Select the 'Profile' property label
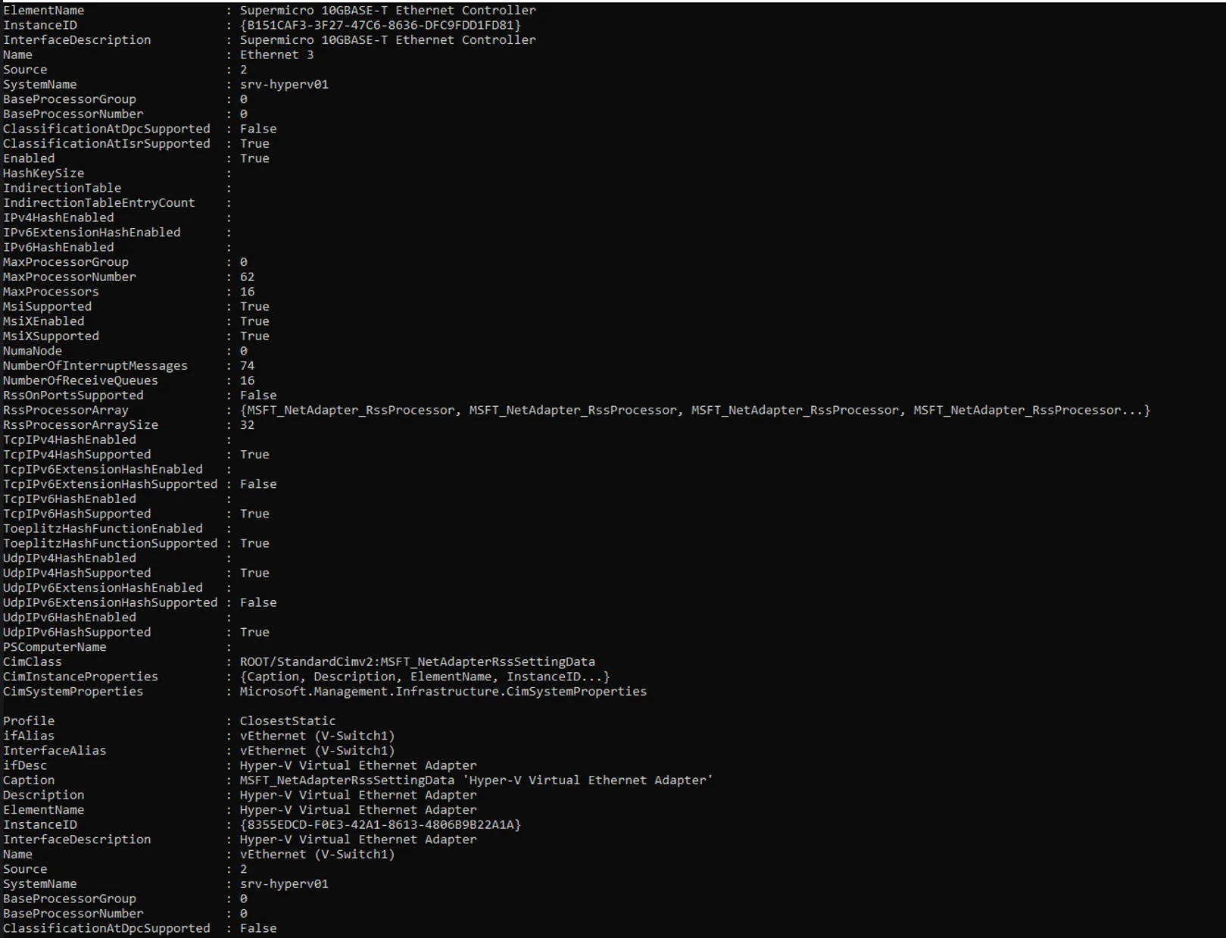The image size is (1226, 938). pos(29,721)
